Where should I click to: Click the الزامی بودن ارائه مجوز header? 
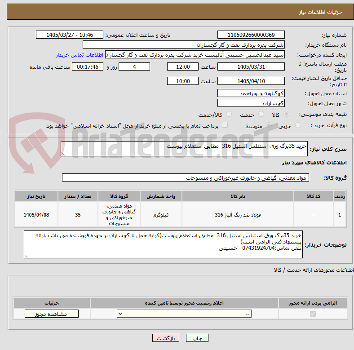pos(313,303)
